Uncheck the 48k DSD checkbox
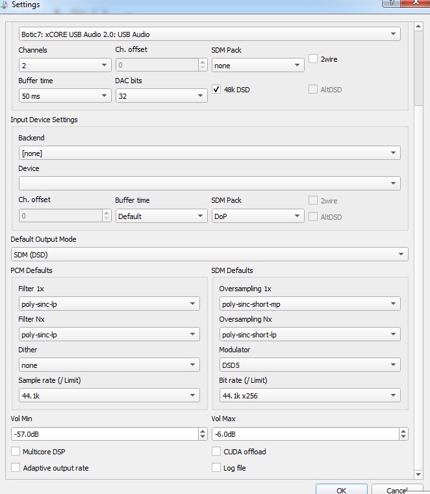Image resolution: width=430 pixels, height=494 pixels. pos(217,90)
